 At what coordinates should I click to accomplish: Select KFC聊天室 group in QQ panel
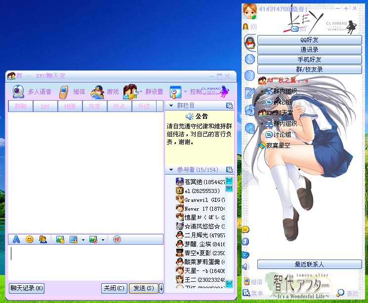[x=276, y=113]
